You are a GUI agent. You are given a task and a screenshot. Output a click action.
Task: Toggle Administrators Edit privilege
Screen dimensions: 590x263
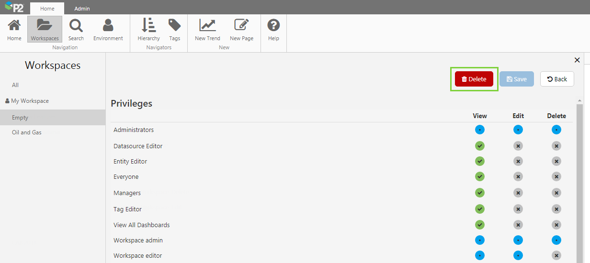518,130
